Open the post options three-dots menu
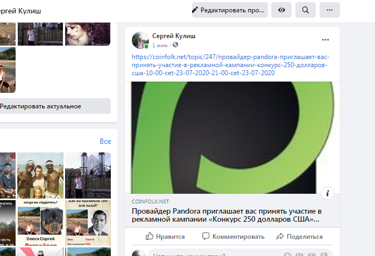 (x=326, y=40)
